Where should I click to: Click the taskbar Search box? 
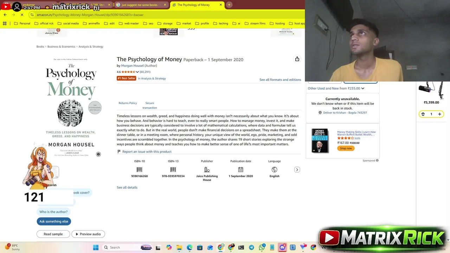click(x=127, y=247)
